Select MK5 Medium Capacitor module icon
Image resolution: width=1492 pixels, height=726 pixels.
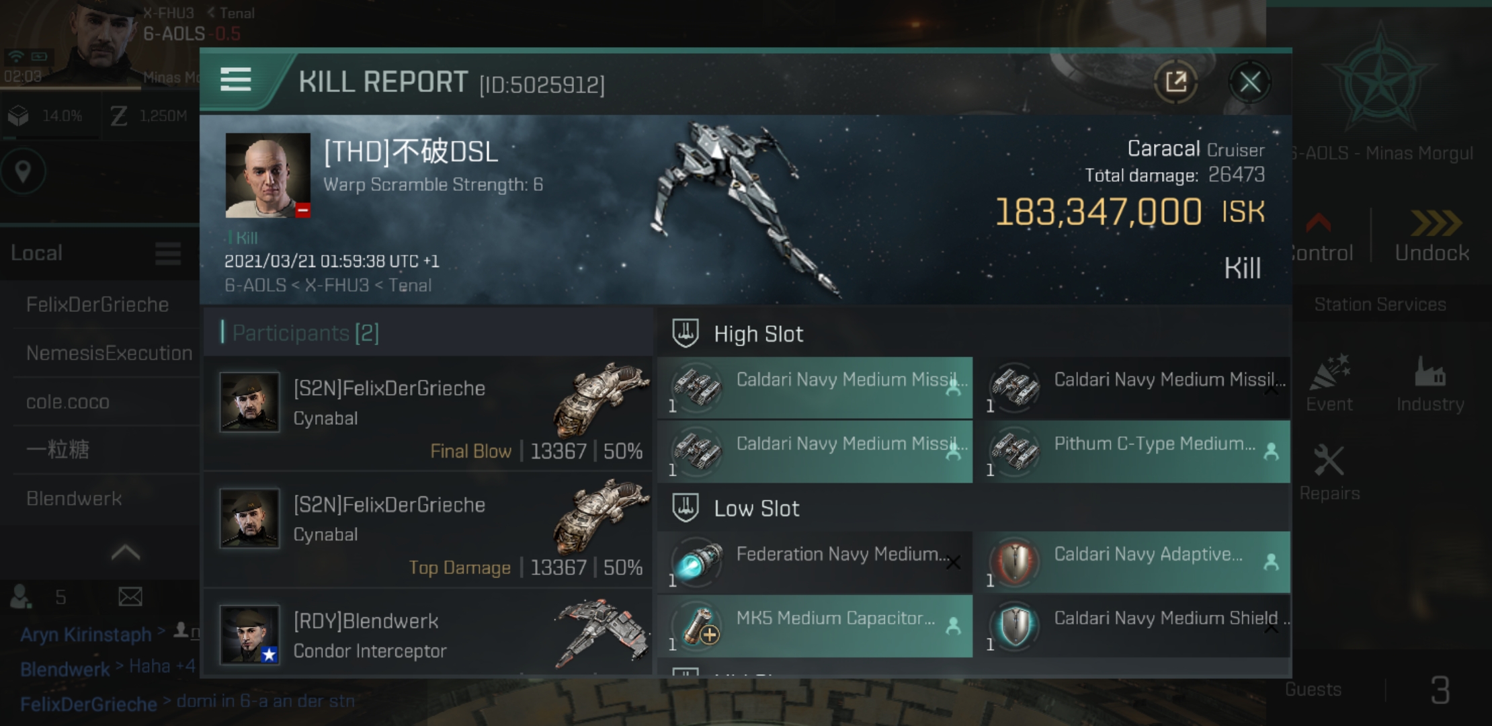tap(697, 625)
